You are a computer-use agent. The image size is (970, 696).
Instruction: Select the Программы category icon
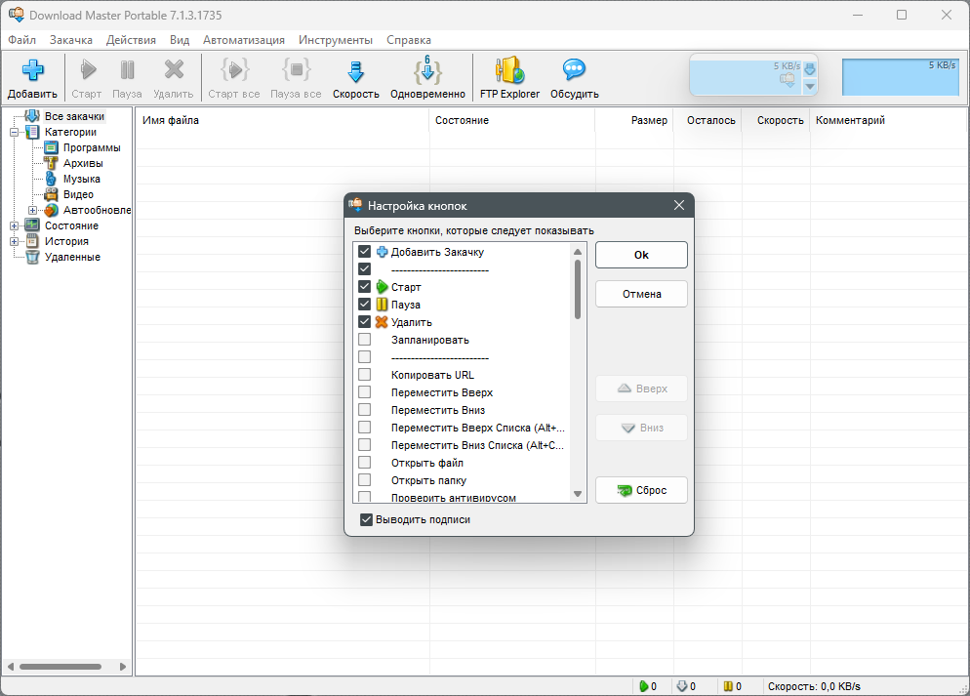coord(52,147)
